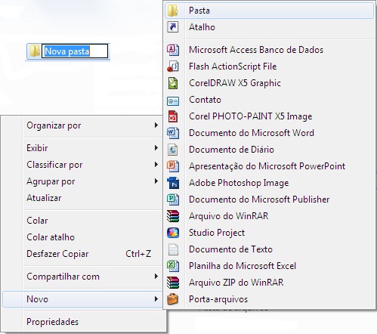
Task: Choose CorelDRAW X5 Graphic text
Action: click(235, 83)
